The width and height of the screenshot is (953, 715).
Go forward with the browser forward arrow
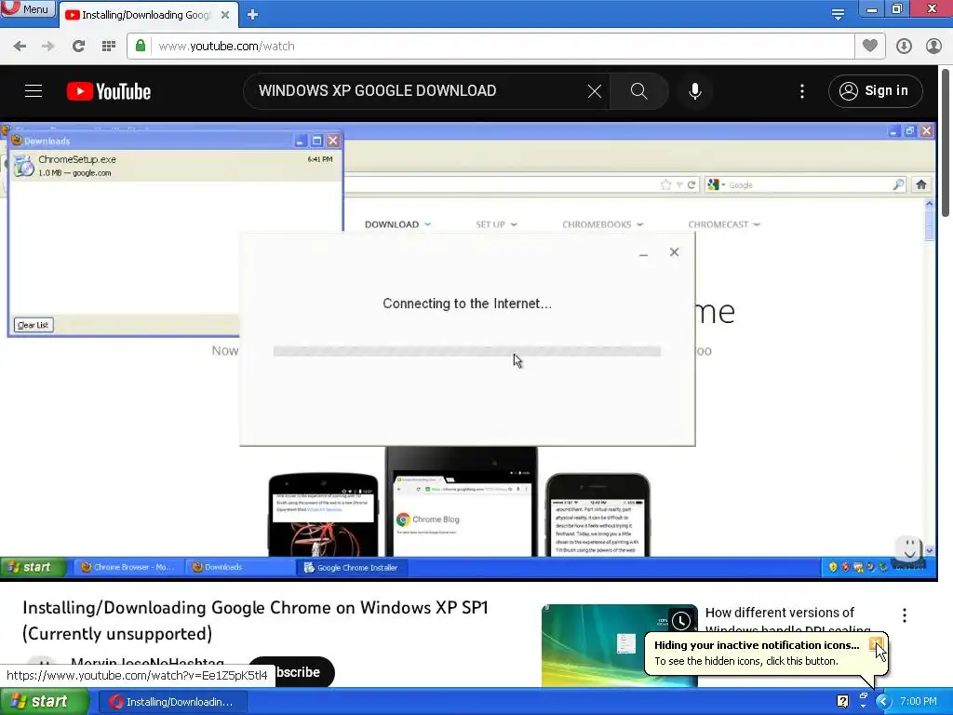[x=48, y=47]
